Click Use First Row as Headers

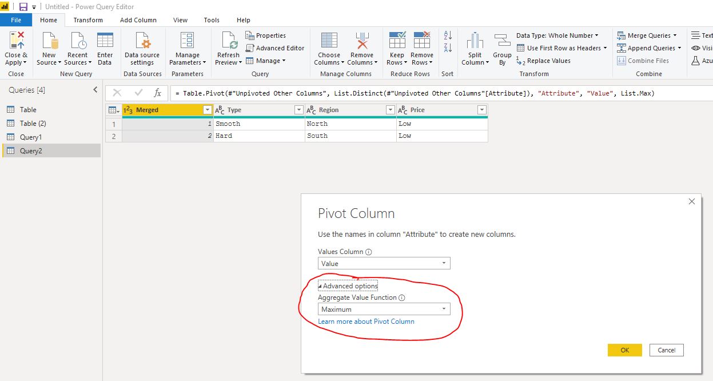(x=562, y=48)
